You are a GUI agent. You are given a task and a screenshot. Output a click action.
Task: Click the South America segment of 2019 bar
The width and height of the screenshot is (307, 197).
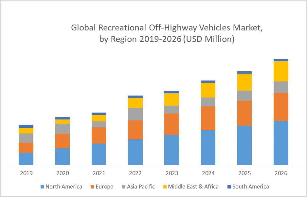26,126
